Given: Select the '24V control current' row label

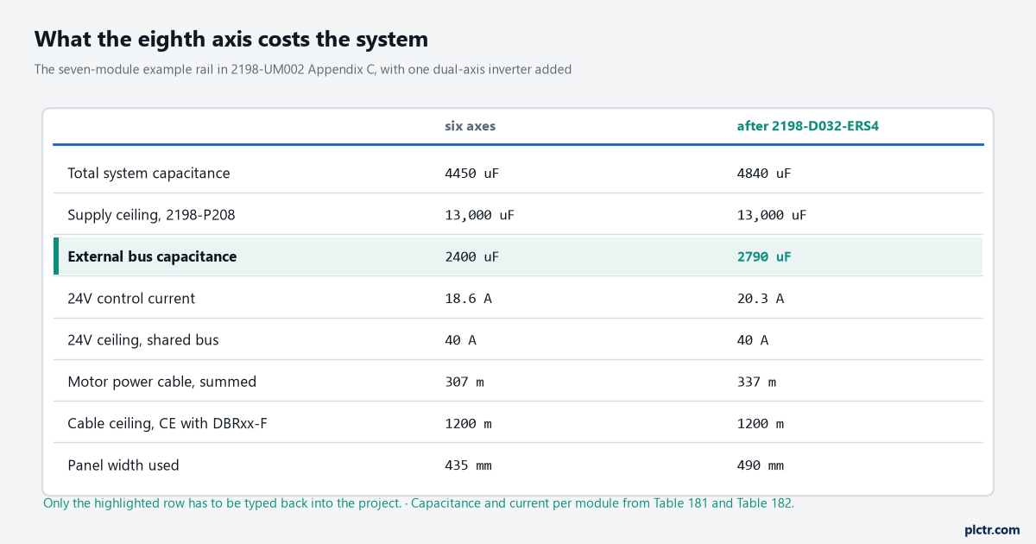Looking at the screenshot, I should click(131, 298).
